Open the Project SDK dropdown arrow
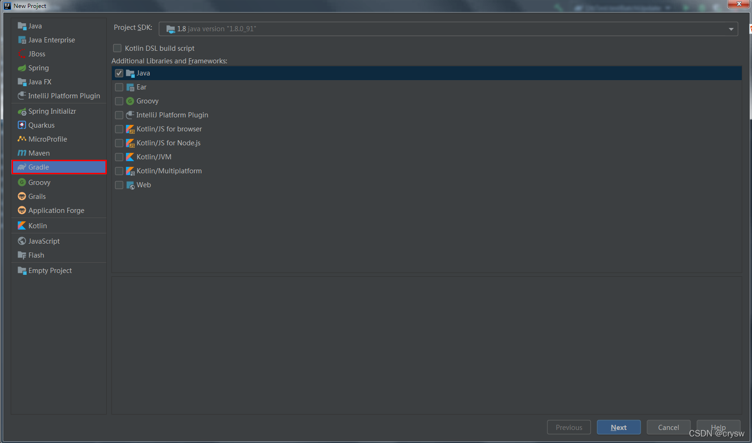The width and height of the screenshot is (752, 443). [731, 29]
